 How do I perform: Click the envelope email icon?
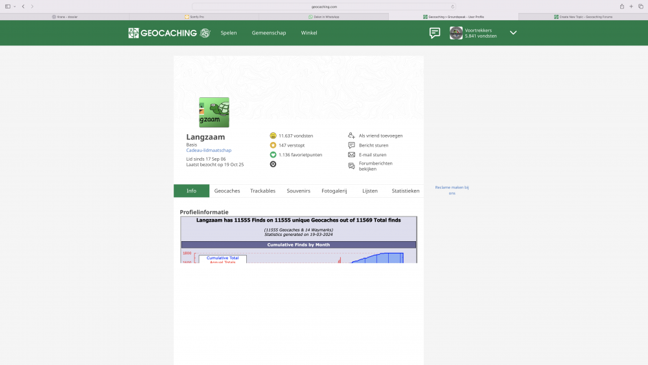coord(351,154)
